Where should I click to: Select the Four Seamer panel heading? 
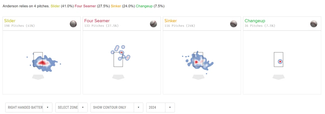[97, 21]
